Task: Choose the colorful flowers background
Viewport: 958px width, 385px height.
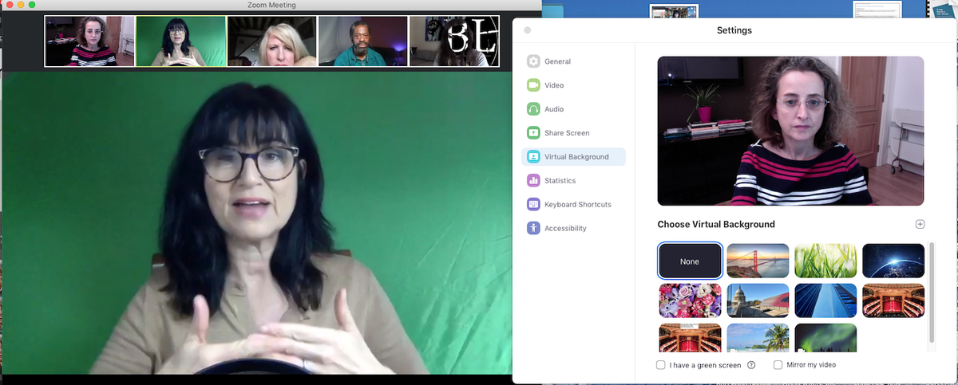Action: click(690, 301)
